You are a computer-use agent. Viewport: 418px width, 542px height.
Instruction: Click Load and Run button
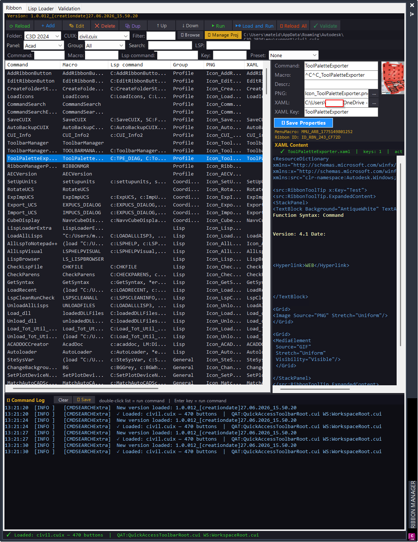coord(254,26)
